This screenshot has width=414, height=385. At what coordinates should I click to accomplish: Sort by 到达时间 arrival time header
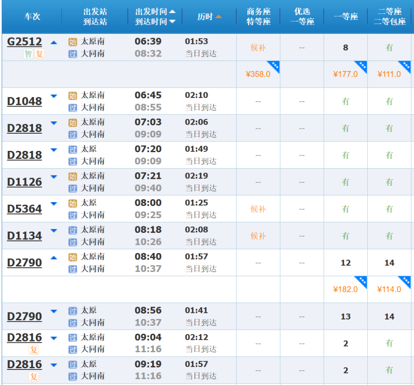155,22
